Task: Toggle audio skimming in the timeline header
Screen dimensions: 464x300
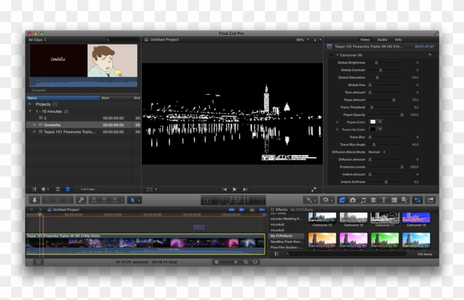Action: tap(242, 210)
